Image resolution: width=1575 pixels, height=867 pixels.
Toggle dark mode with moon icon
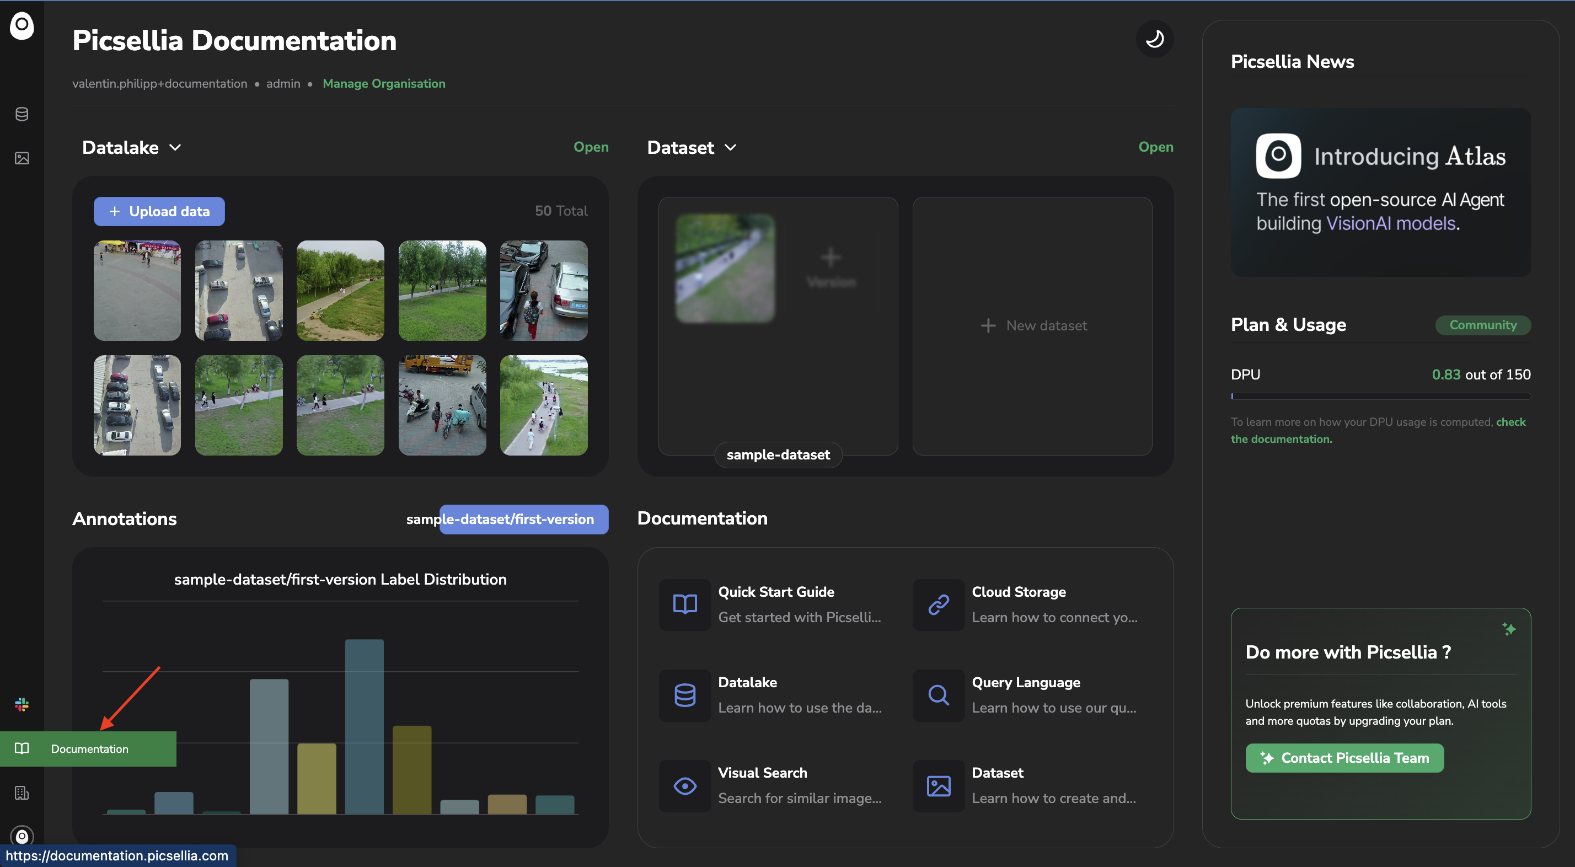pos(1154,39)
